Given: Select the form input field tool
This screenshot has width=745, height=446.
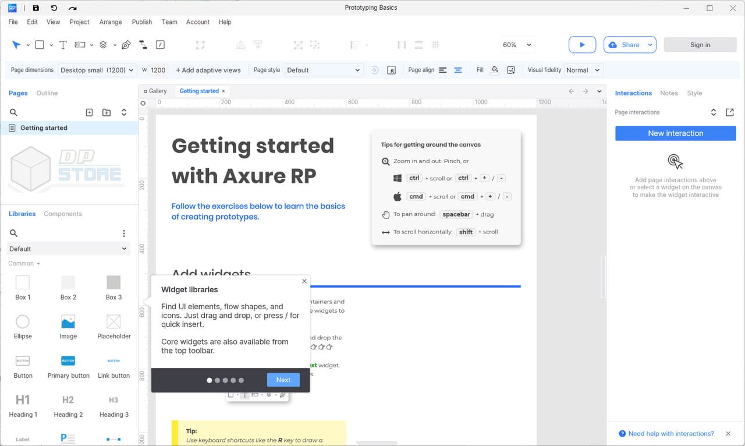Looking at the screenshot, I should (80, 45).
